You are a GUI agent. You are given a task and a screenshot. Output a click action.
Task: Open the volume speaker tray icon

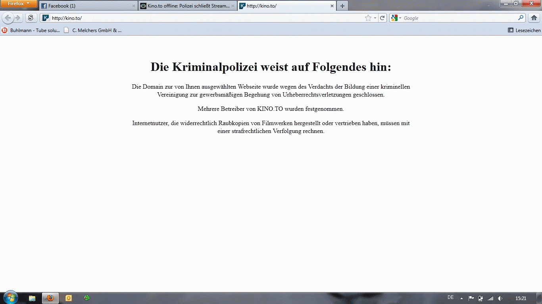pyautogui.click(x=500, y=298)
